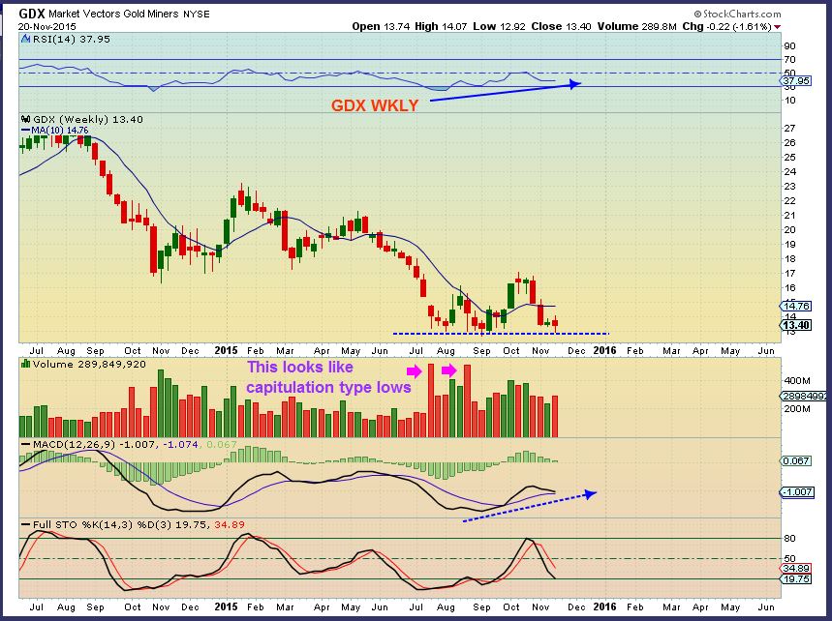The height and width of the screenshot is (621, 832).
Task: Click the GDX WKLY annotation text
Action: [x=375, y=105]
